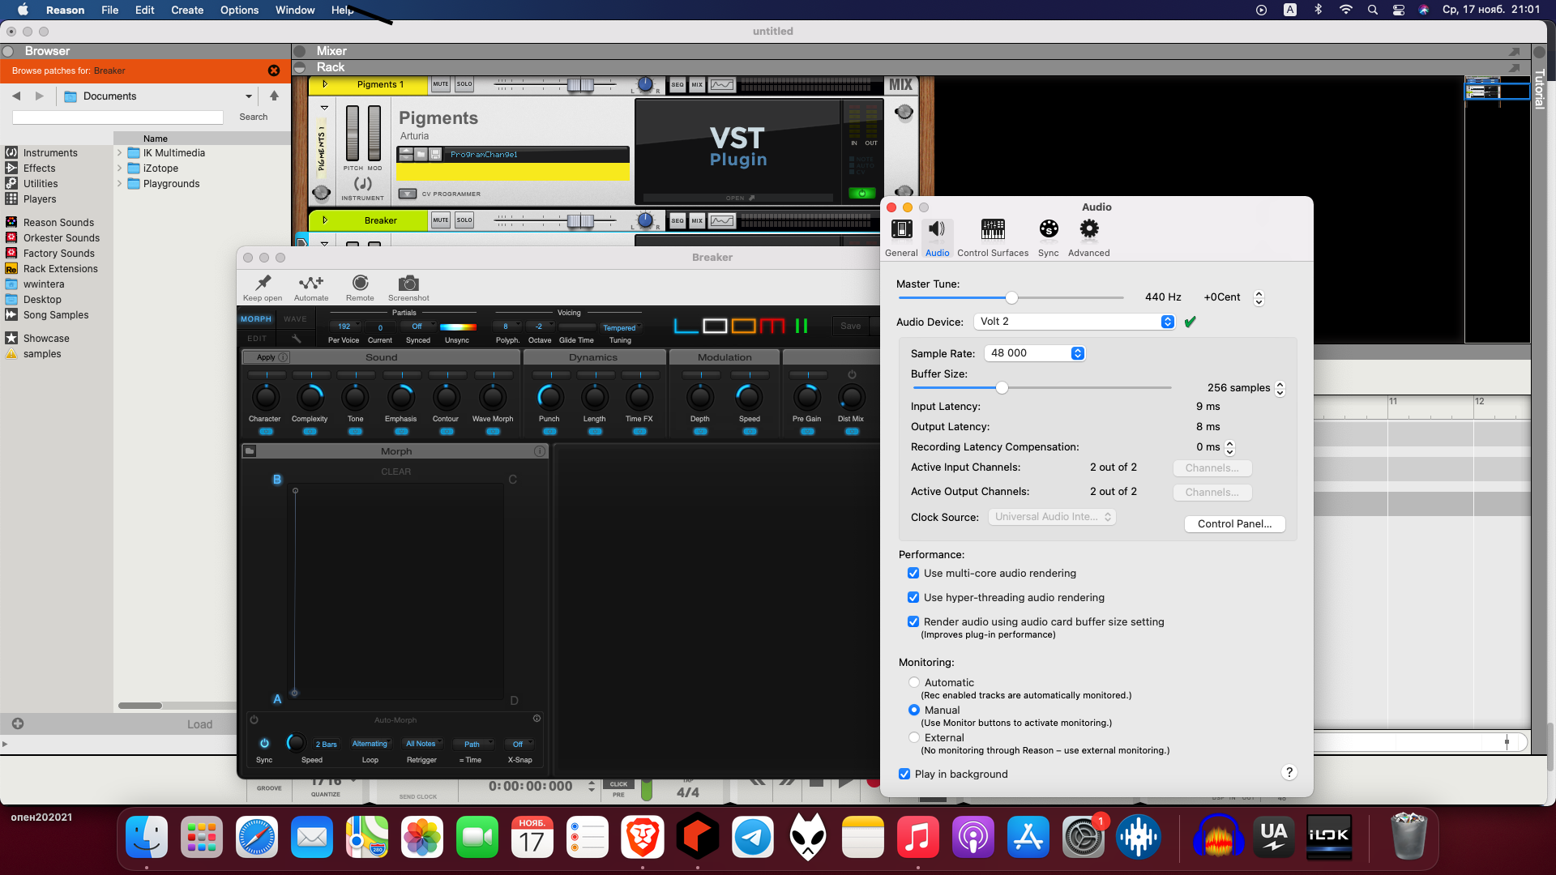The image size is (1556, 875).
Task: Go back in Browser navigation
Action: point(16,96)
